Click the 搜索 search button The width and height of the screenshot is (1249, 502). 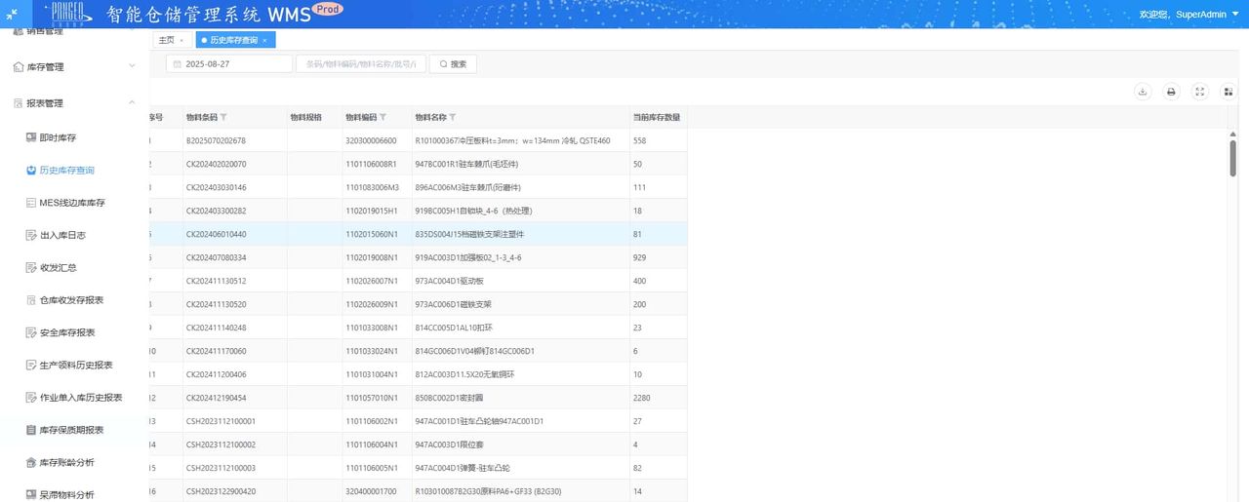453,63
